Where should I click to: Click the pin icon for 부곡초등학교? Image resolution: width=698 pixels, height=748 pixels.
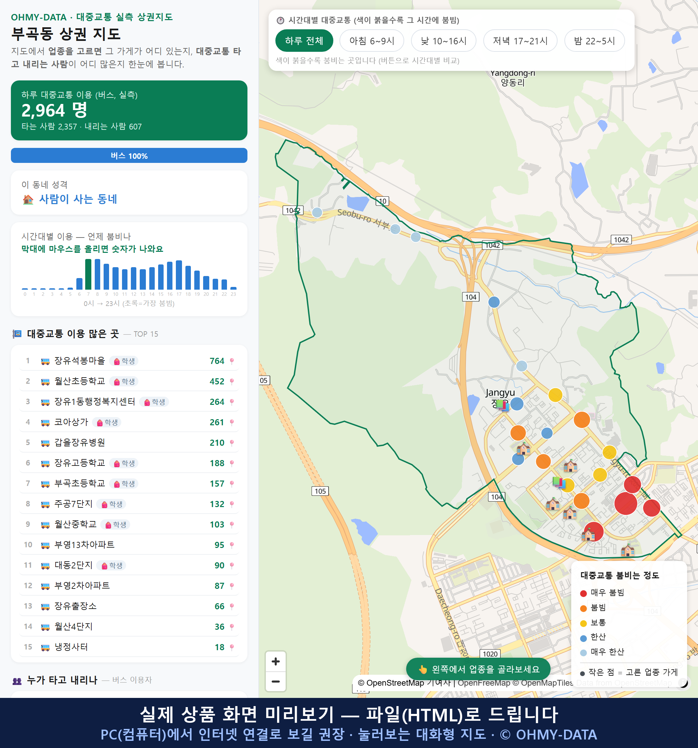pyautogui.click(x=232, y=484)
